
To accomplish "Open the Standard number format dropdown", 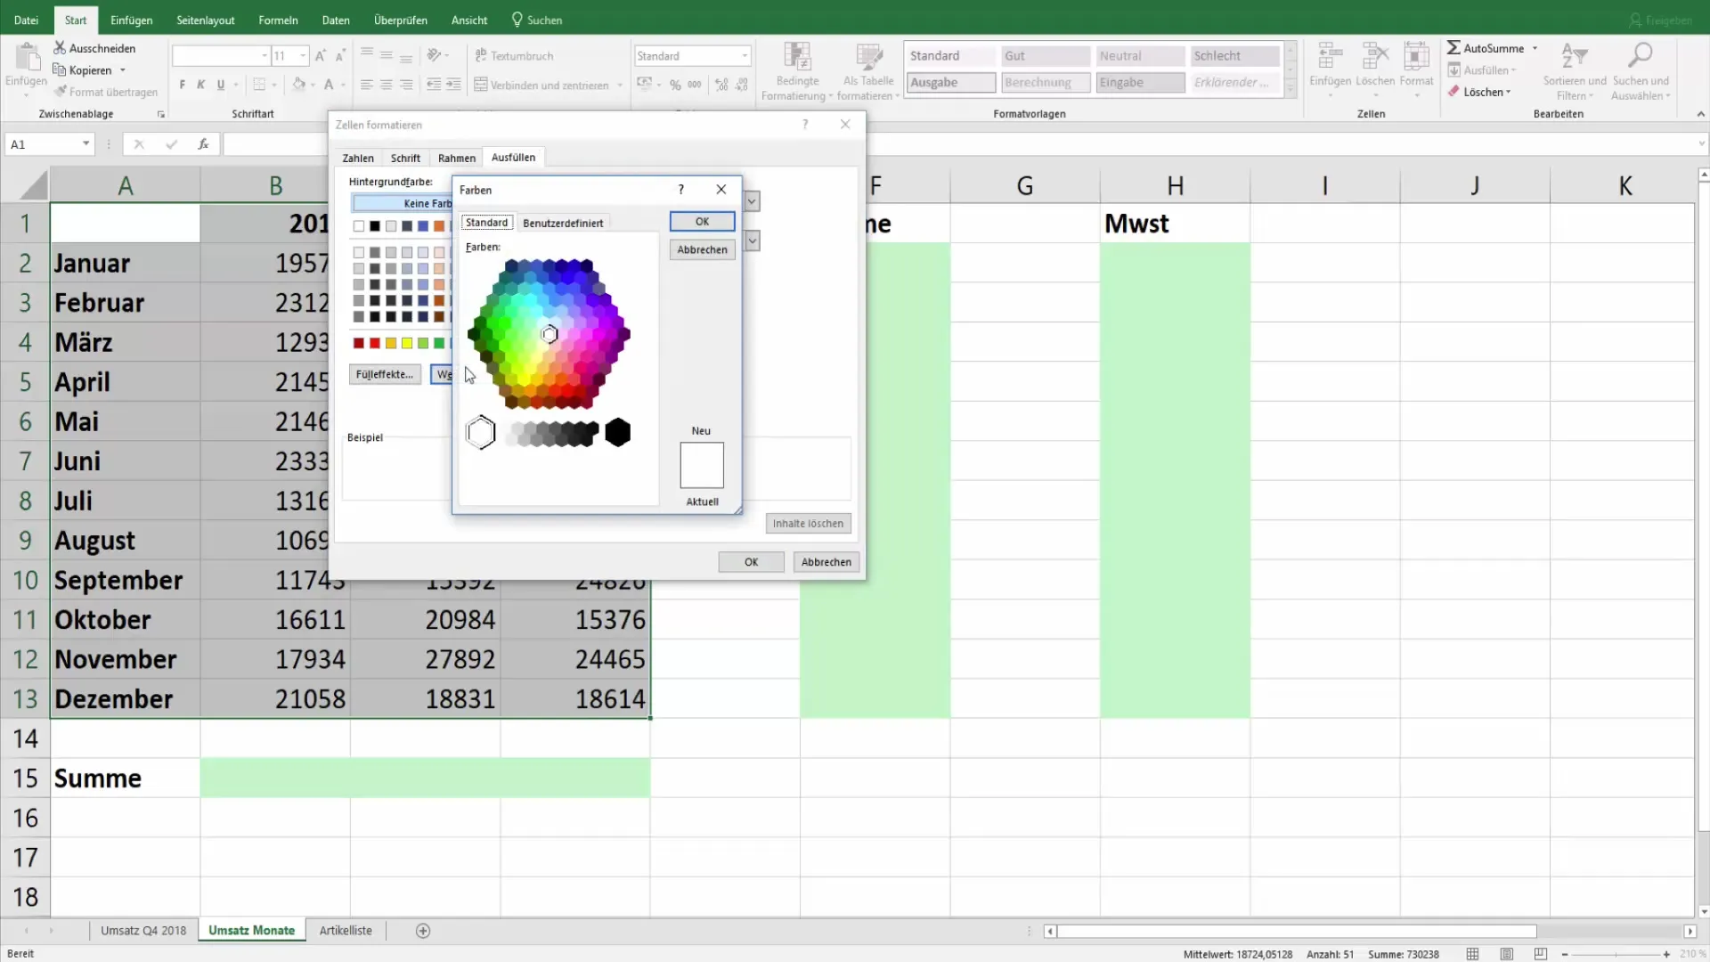I will coord(745,55).
